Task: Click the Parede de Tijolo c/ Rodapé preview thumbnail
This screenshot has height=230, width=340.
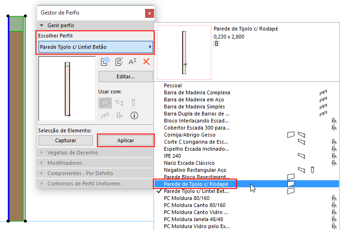Action: point(184,53)
